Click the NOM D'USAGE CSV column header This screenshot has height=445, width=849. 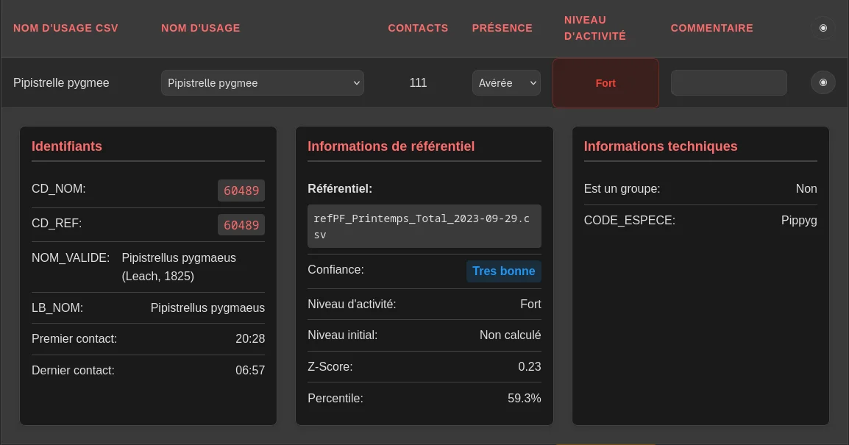coord(65,28)
